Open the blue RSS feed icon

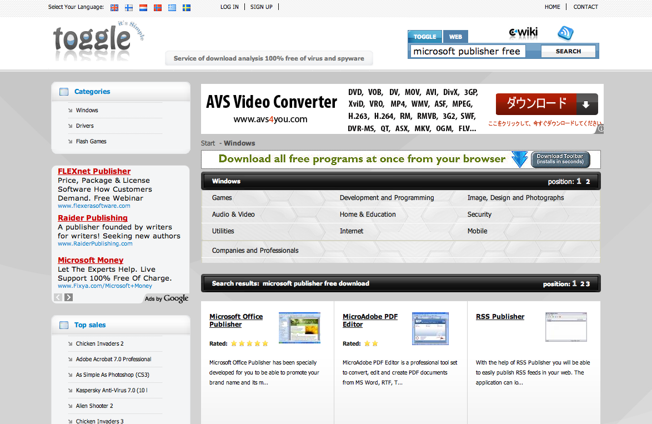[x=565, y=33]
